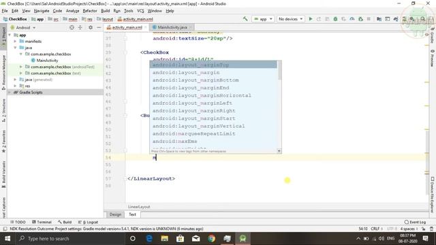Screen dimensions: 436x245
Task: Open the TODO tool window
Action: click(x=18, y=222)
